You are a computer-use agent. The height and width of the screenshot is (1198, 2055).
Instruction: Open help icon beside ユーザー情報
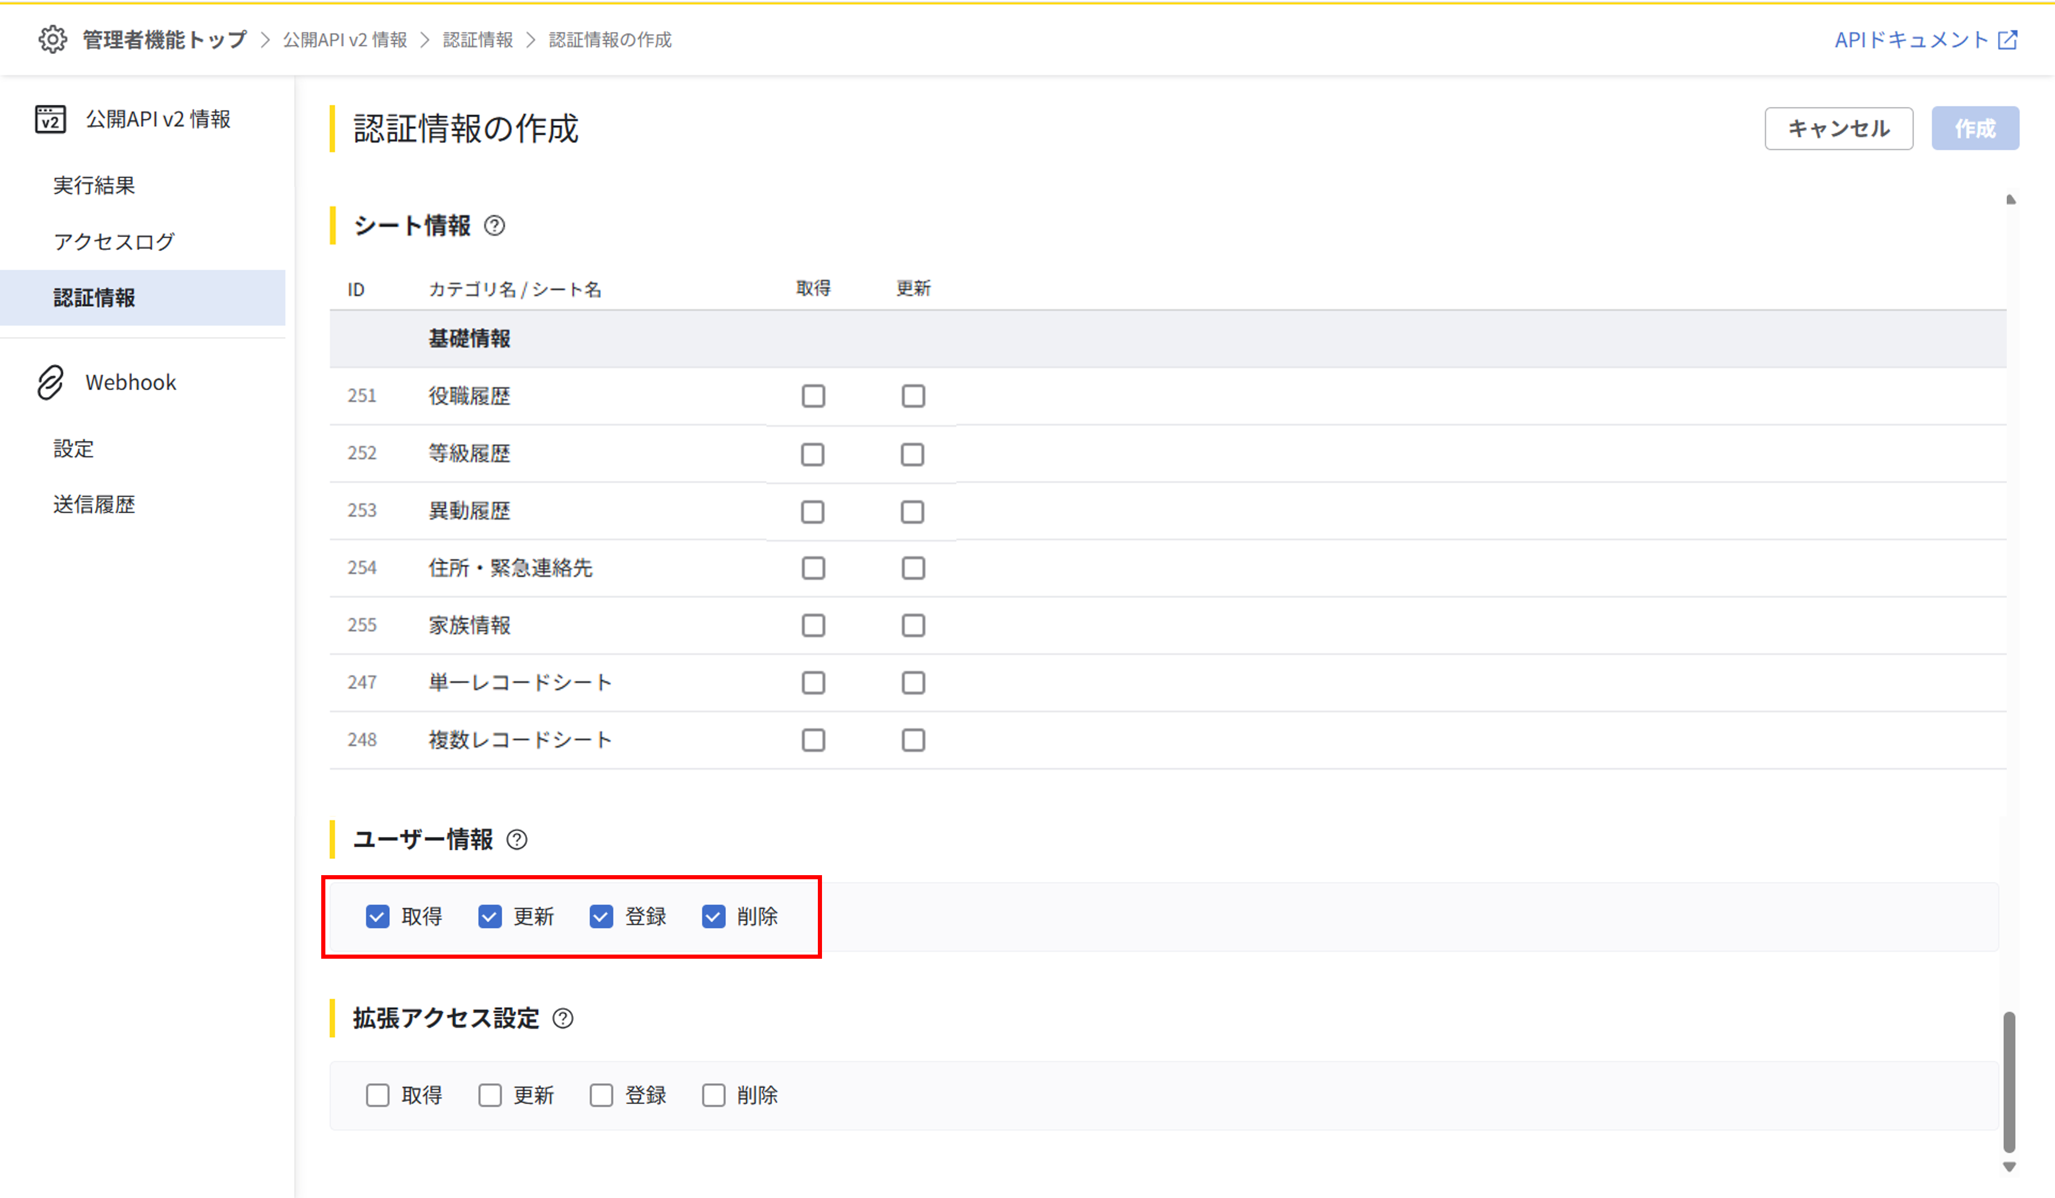(517, 840)
